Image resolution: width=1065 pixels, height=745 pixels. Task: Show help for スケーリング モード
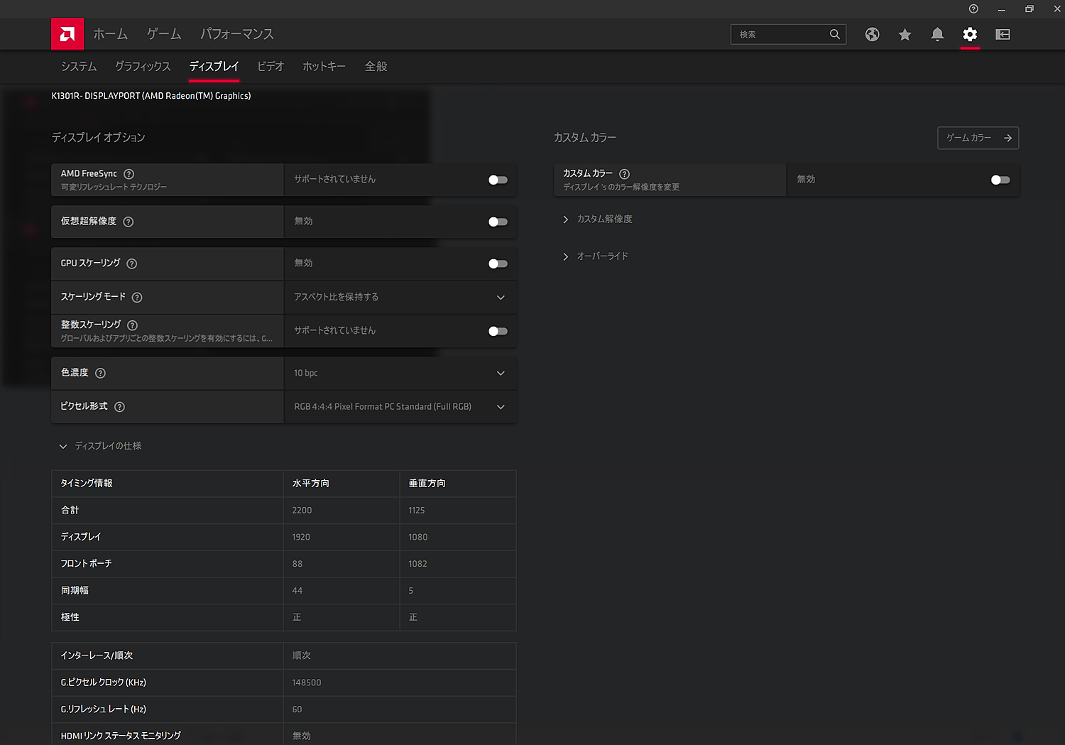(137, 298)
